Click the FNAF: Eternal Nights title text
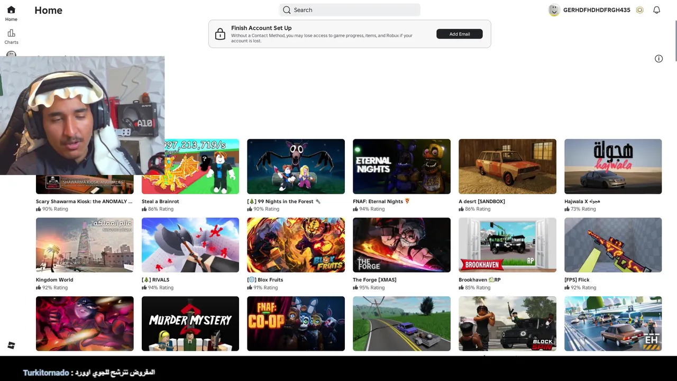677x381 pixels. coord(381,201)
